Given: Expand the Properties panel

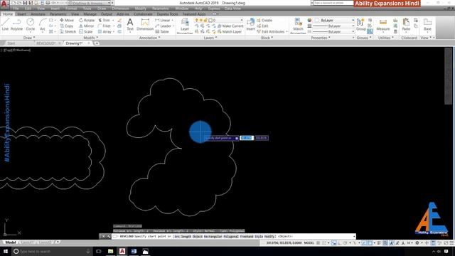Looking at the screenshot, I should (x=321, y=38).
